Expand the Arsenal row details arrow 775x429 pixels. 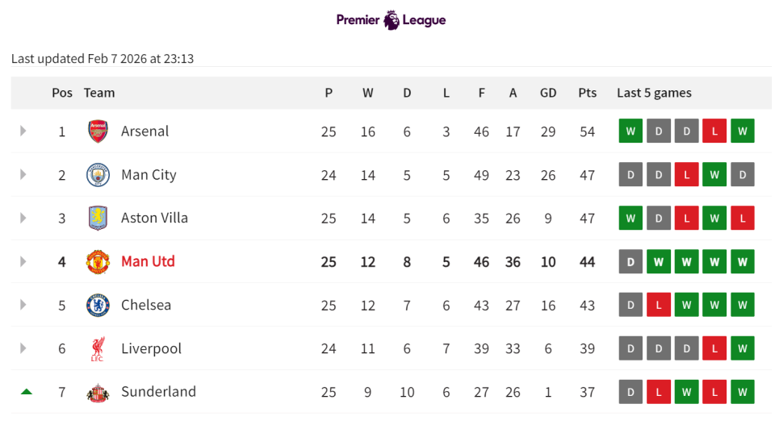click(x=23, y=131)
